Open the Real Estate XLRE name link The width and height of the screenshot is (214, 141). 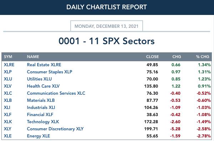point(44,65)
